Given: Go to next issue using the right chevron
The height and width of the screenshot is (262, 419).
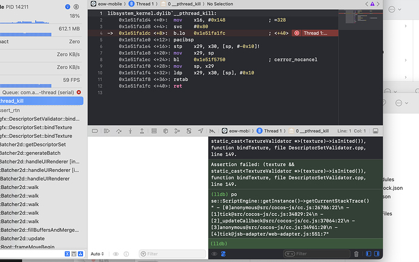Looking at the screenshot, I should pos(378,4).
